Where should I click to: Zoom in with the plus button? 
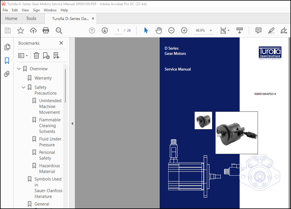184,30
